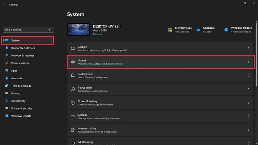This screenshot has height=145, width=258.
Task: Open the Windows Update status icon
Action: click(226, 30)
